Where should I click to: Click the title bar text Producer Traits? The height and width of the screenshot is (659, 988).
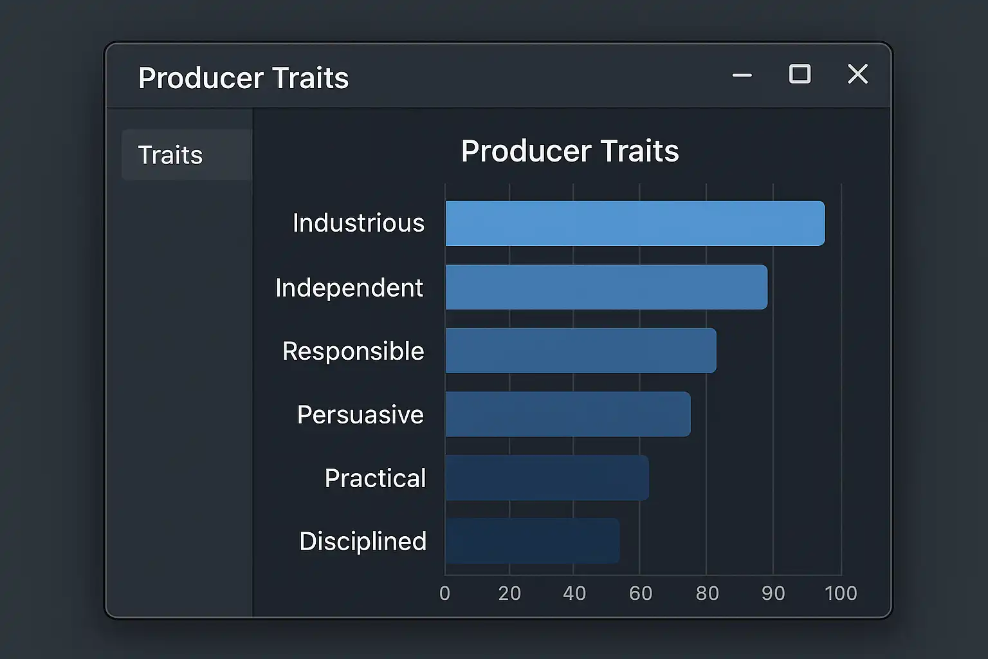243,78
